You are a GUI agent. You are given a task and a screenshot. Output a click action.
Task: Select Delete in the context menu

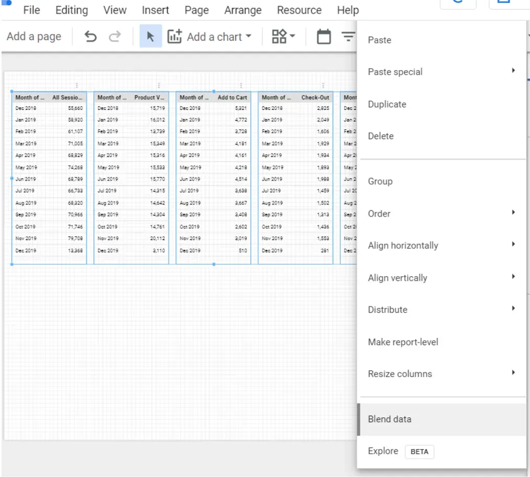(x=441, y=136)
